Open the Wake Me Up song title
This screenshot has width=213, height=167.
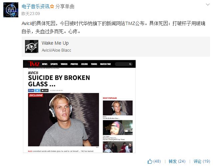coord(55,43)
